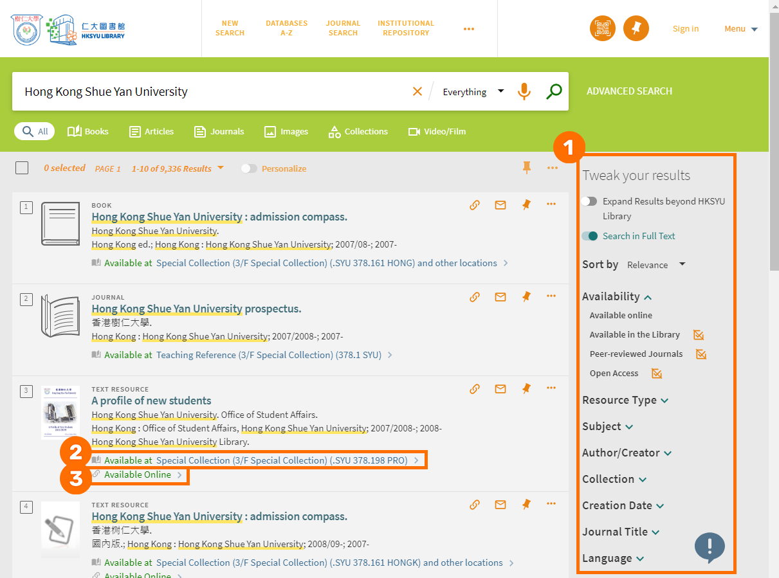The image size is (779, 578).
Task: Enable the Personalize toggle
Action: point(249,168)
